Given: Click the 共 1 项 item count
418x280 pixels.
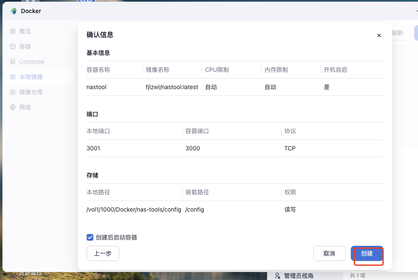Looking at the screenshot, I should pos(358,275).
